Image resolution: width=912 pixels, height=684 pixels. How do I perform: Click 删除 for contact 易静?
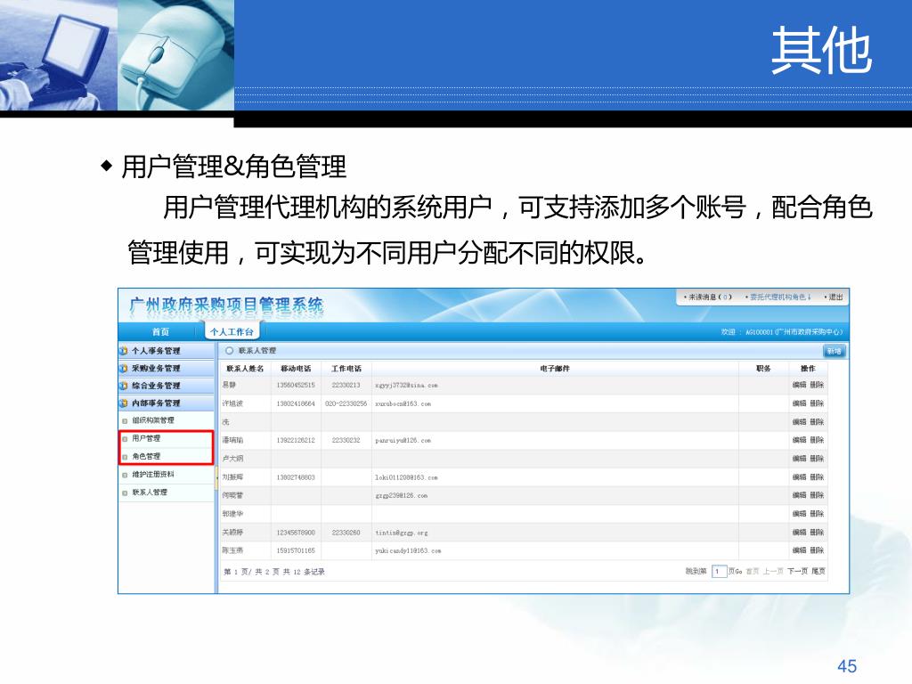[x=818, y=385]
